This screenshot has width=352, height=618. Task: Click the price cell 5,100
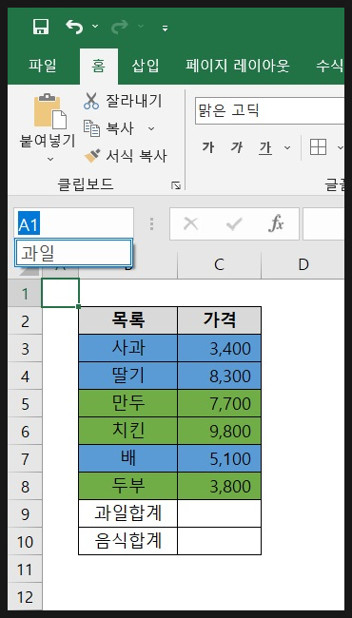[219, 459]
